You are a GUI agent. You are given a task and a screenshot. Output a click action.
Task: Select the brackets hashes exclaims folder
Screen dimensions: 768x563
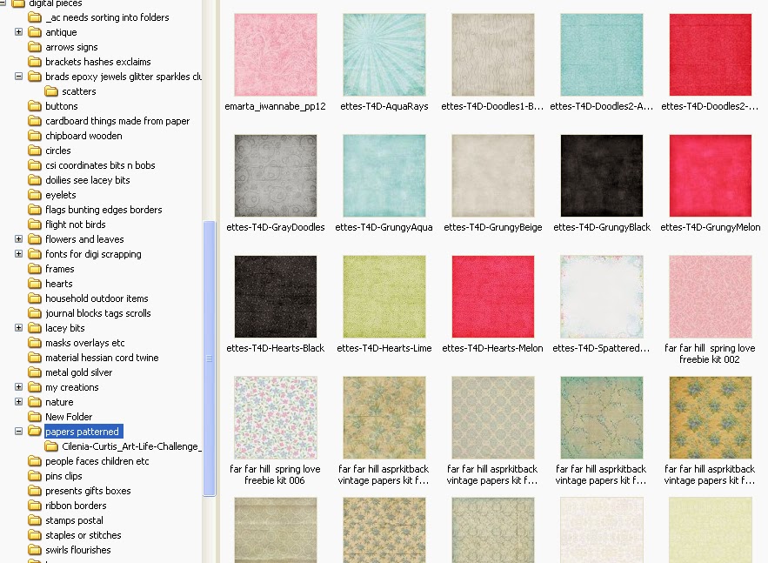98,62
